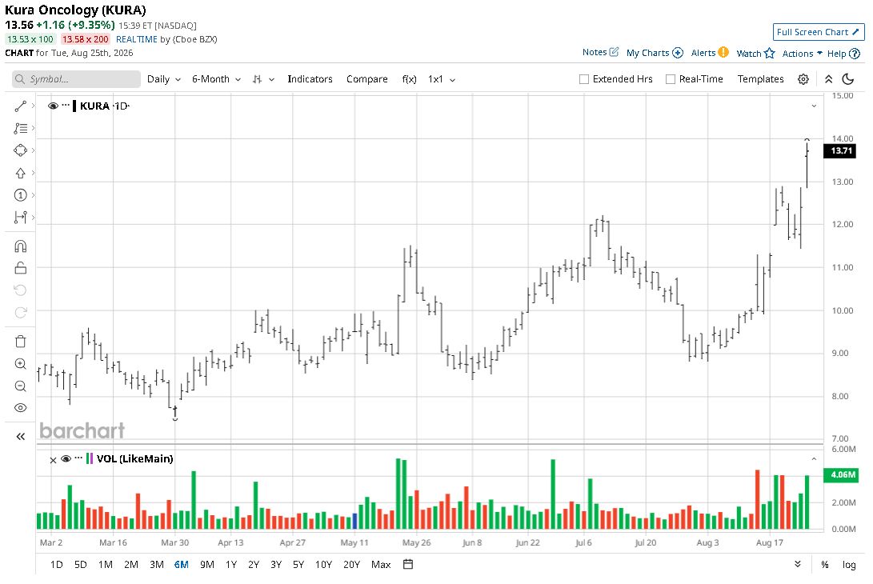Viewport: 873px width, 584px height.
Task: Click the KURA series color bar
Action: (74, 106)
